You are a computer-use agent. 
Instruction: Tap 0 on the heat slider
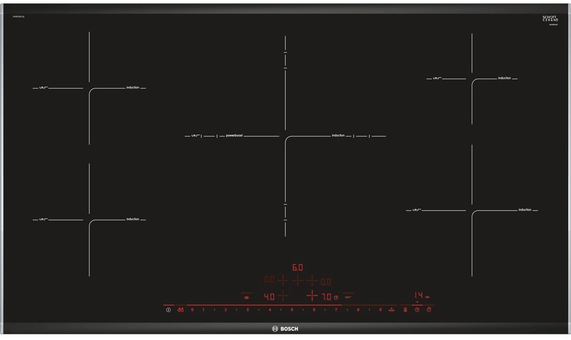(192, 310)
